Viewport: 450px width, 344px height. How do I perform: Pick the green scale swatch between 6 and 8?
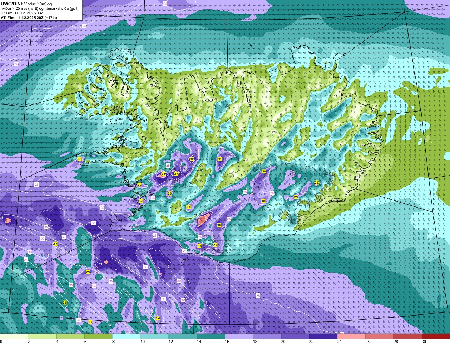(98, 337)
